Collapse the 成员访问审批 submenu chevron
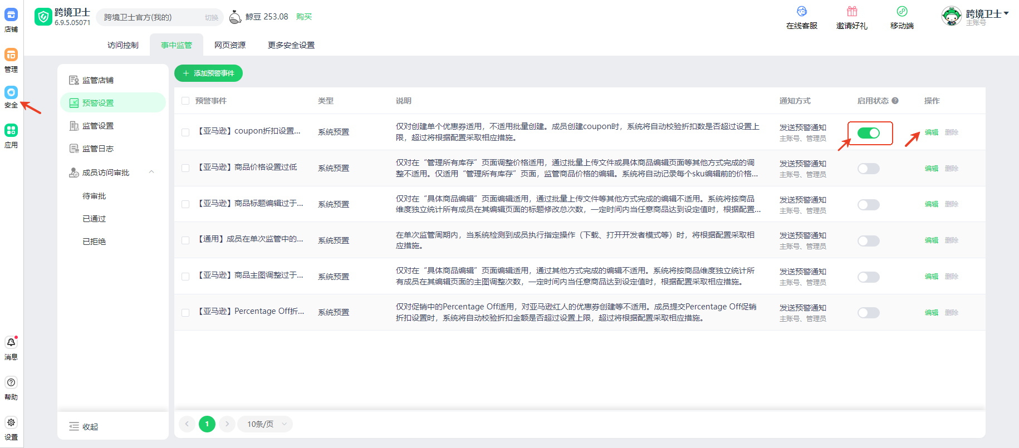 click(x=151, y=172)
